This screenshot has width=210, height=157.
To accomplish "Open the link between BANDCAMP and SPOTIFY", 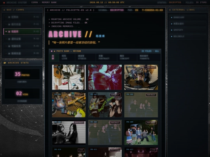I will [x=187, y=24].
